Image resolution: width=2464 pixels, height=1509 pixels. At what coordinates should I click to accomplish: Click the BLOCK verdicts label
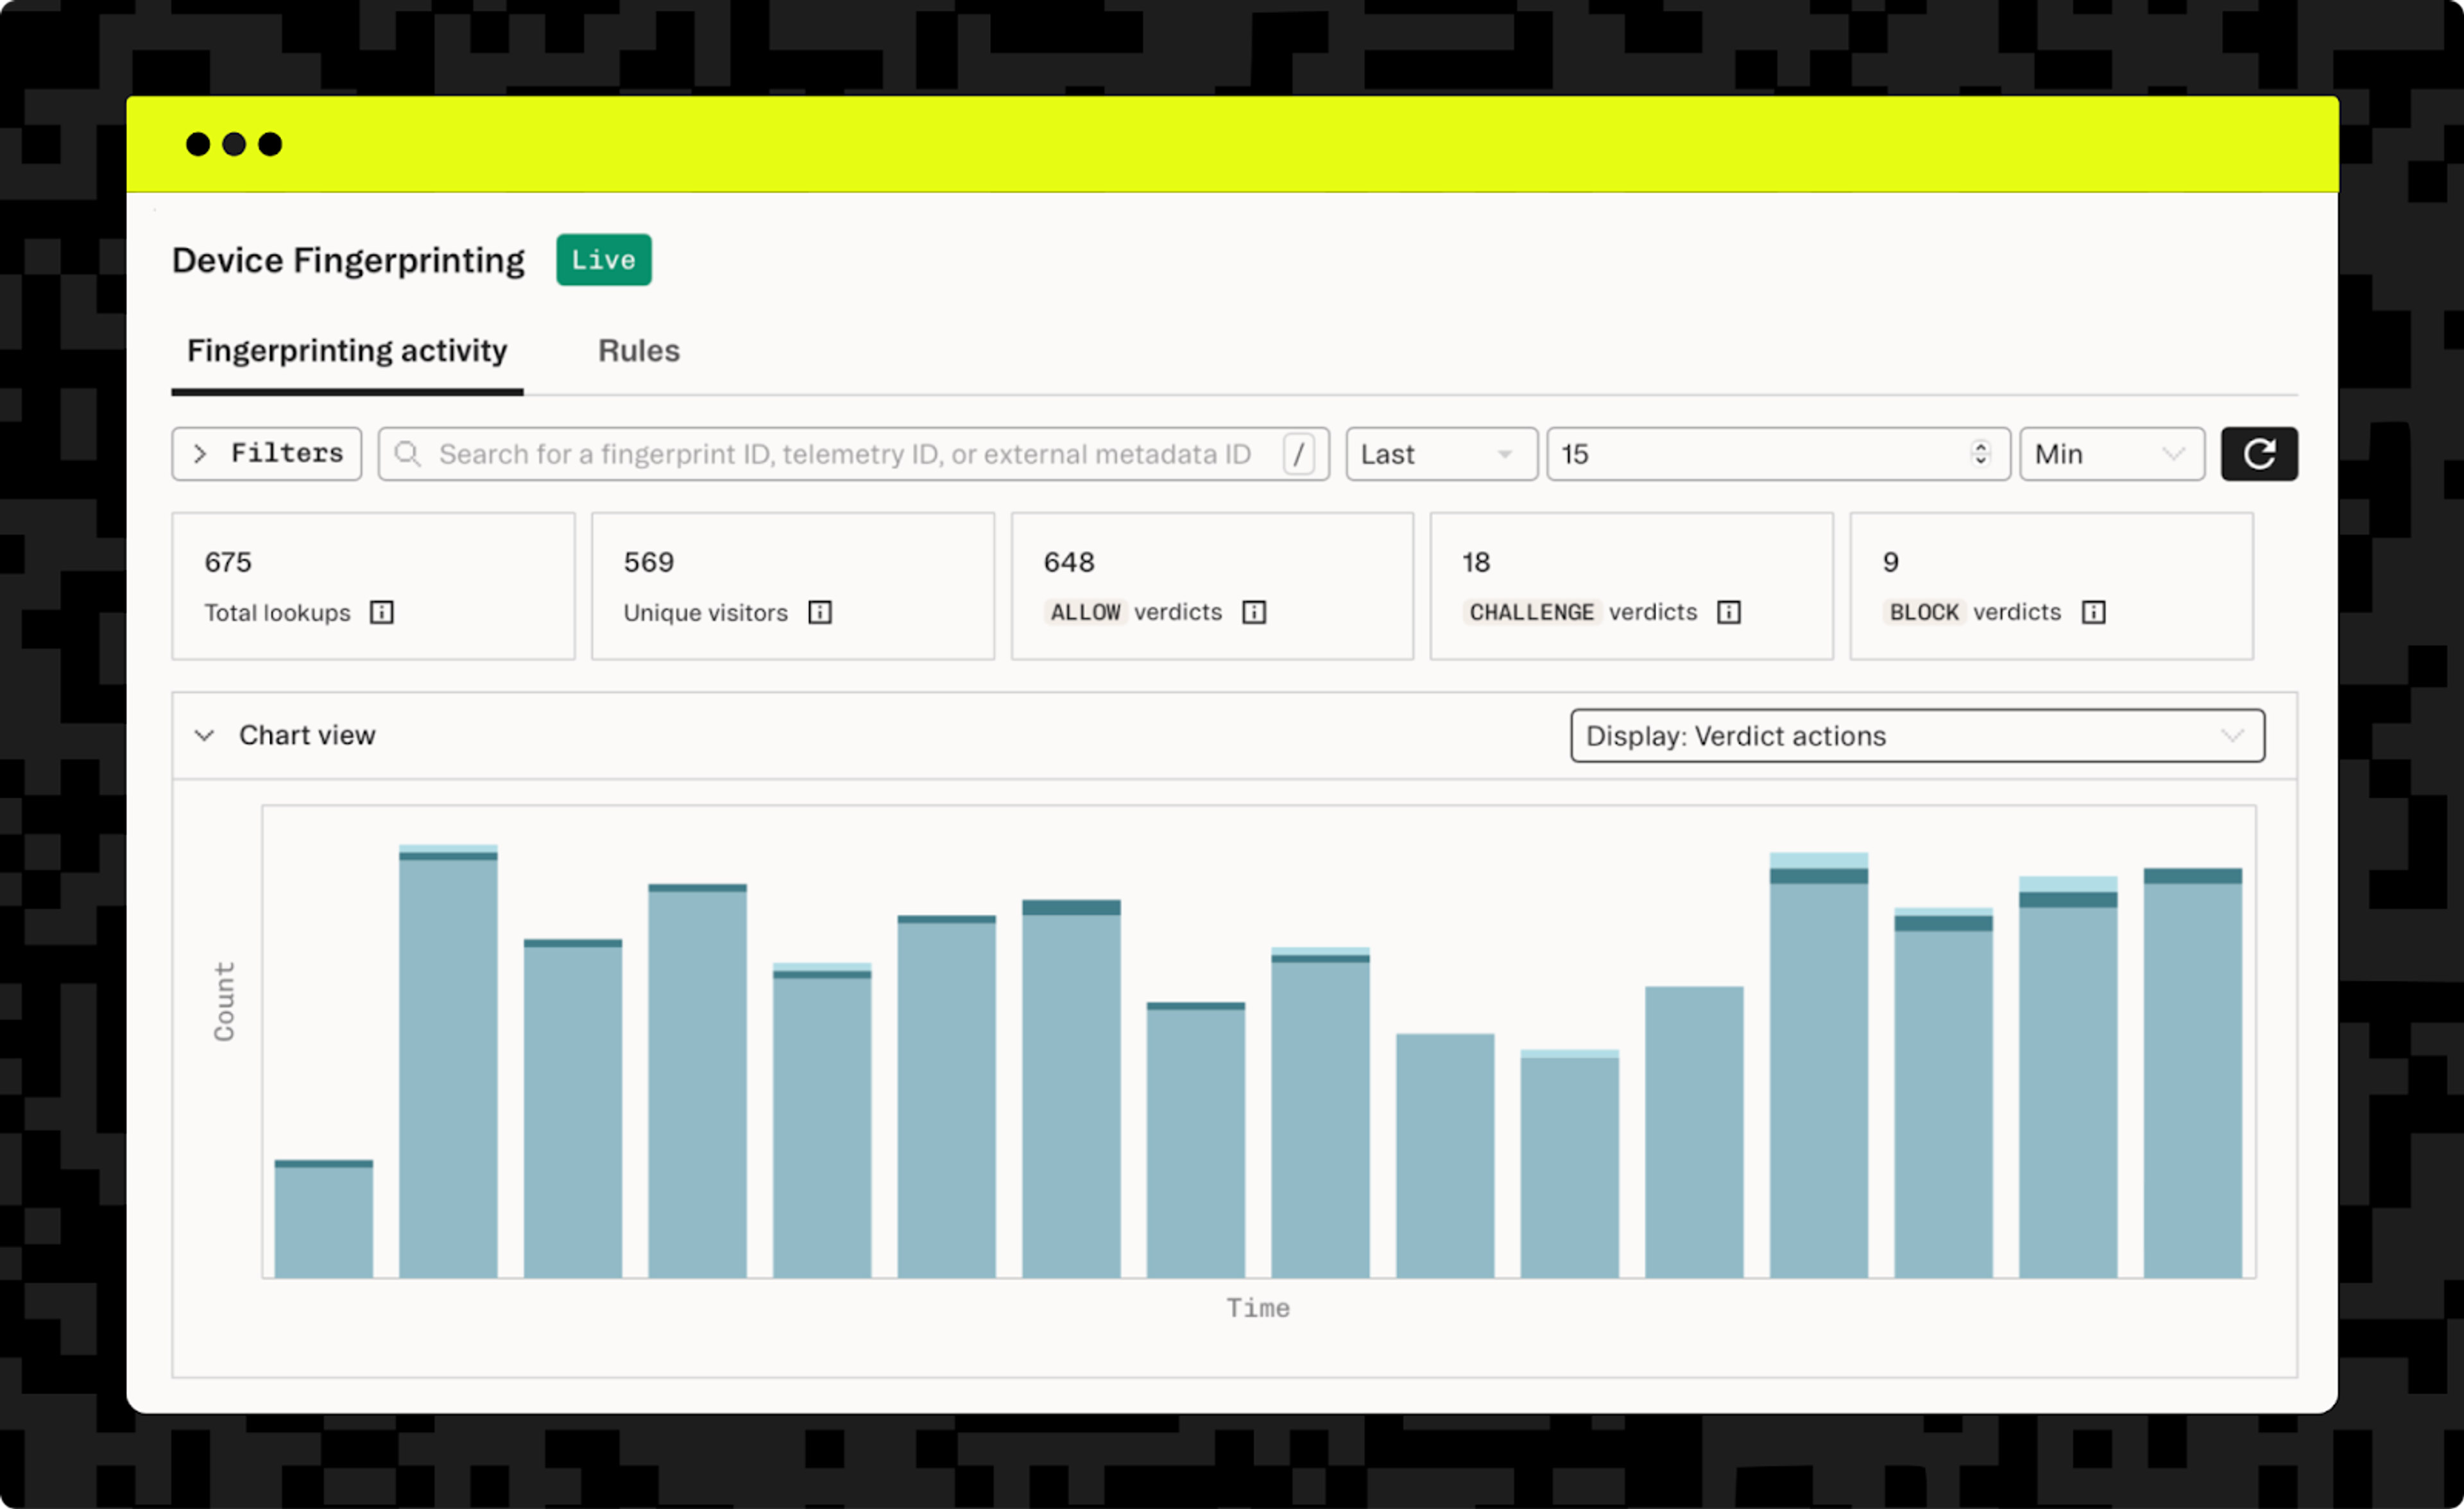1972,612
